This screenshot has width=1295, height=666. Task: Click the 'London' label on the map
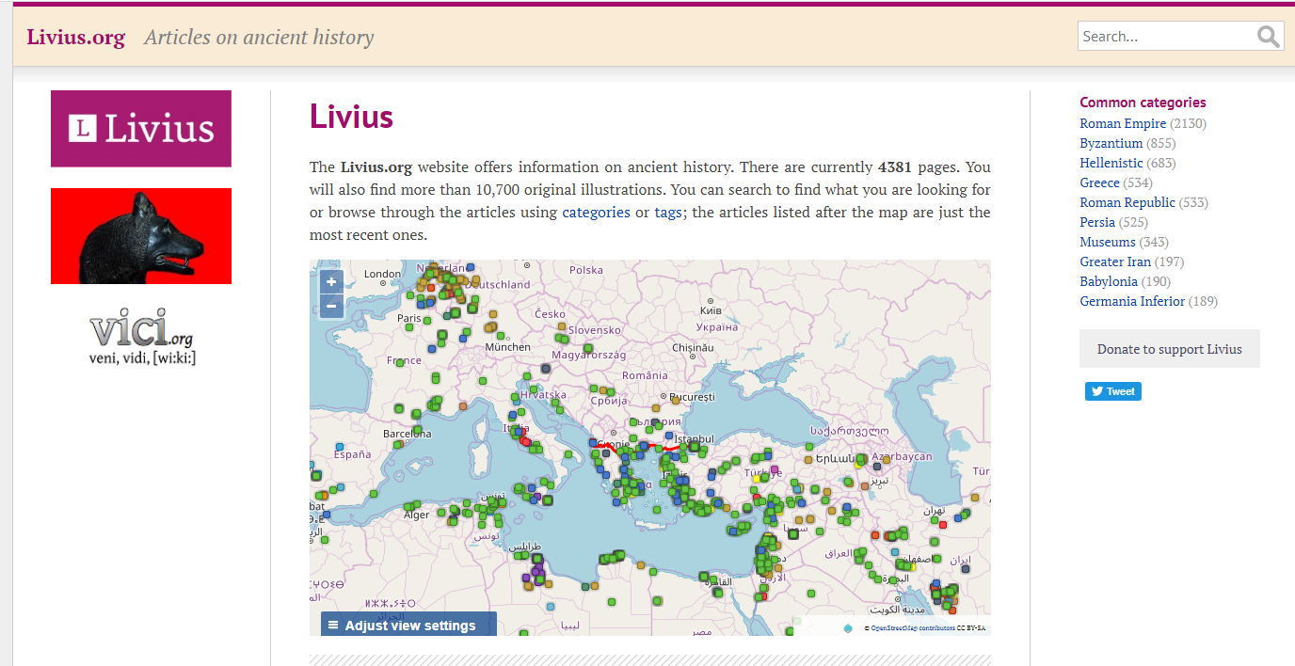pos(382,275)
